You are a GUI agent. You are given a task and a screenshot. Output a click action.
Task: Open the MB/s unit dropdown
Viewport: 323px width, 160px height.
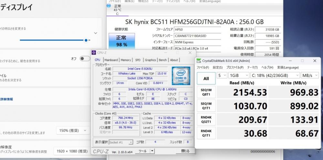point(310,75)
